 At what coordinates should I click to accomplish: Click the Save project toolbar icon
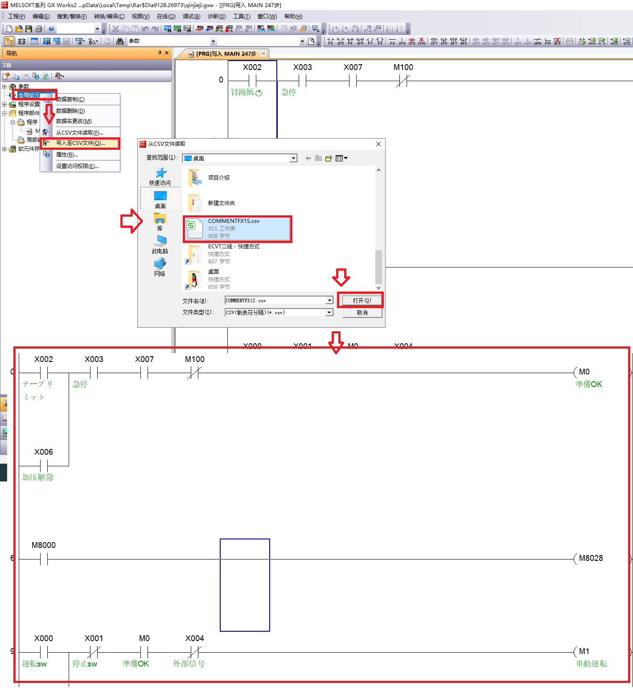[29, 29]
